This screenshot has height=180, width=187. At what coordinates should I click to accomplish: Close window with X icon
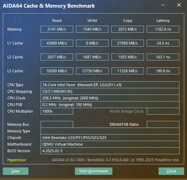click(x=179, y=5)
